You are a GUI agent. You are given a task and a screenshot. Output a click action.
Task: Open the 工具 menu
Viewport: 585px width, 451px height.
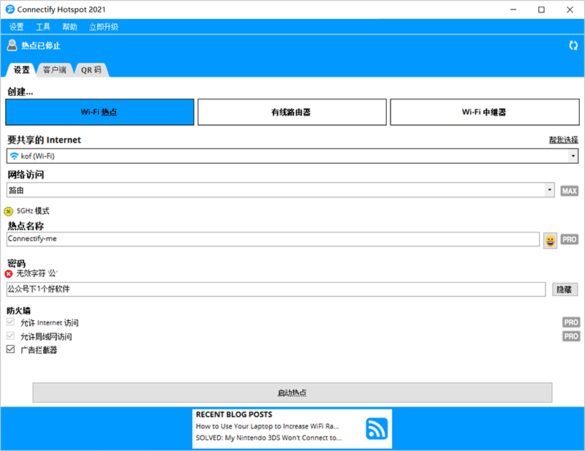pos(43,27)
